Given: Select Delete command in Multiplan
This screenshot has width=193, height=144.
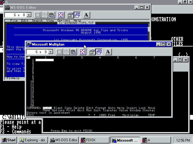Looking at the screenshot, I should [79, 108].
